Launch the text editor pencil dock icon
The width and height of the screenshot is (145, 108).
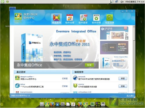click(73, 104)
